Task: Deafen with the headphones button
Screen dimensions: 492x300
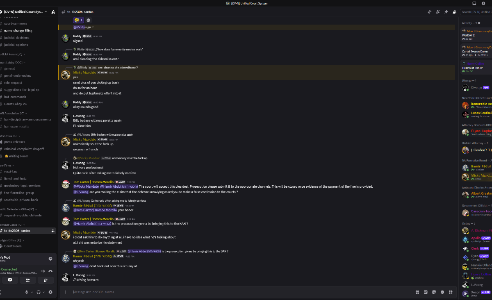Action: point(38,292)
